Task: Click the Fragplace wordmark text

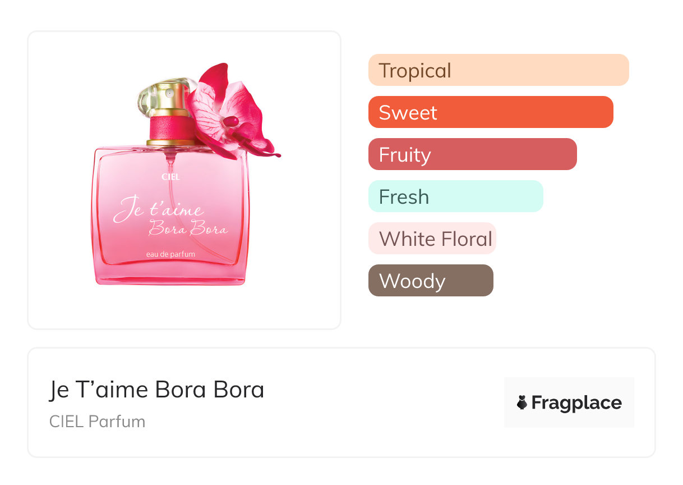Action: click(x=576, y=402)
